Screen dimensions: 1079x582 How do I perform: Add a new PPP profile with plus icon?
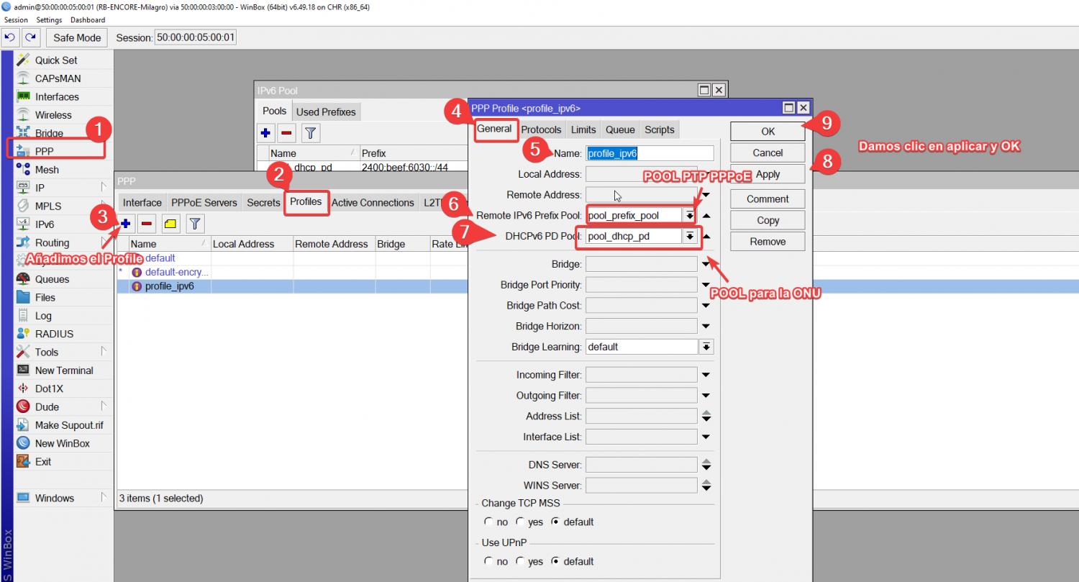click(x=125, y=224)
